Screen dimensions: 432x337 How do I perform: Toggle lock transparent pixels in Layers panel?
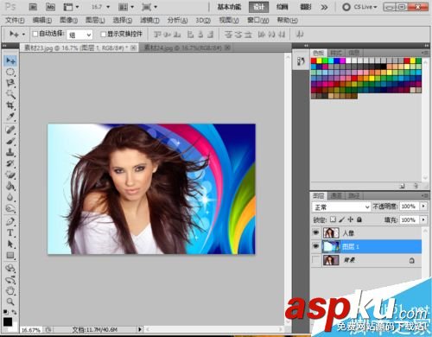[333, 219]
